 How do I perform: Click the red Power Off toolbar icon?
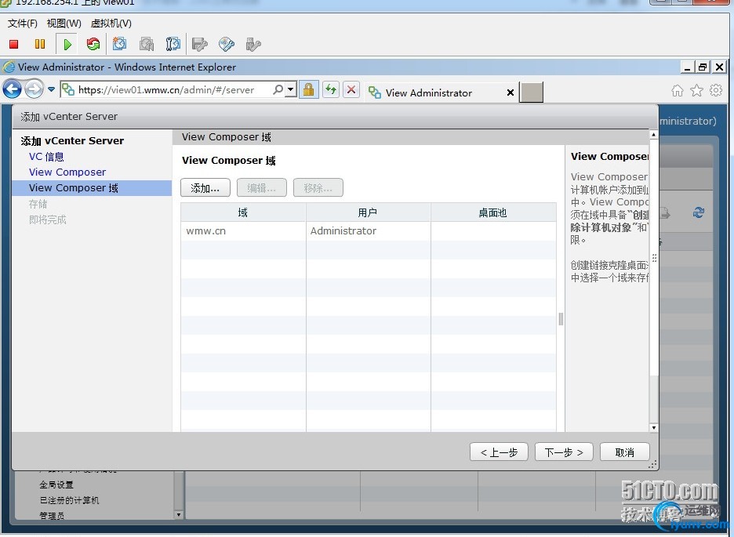click(13, 45)
